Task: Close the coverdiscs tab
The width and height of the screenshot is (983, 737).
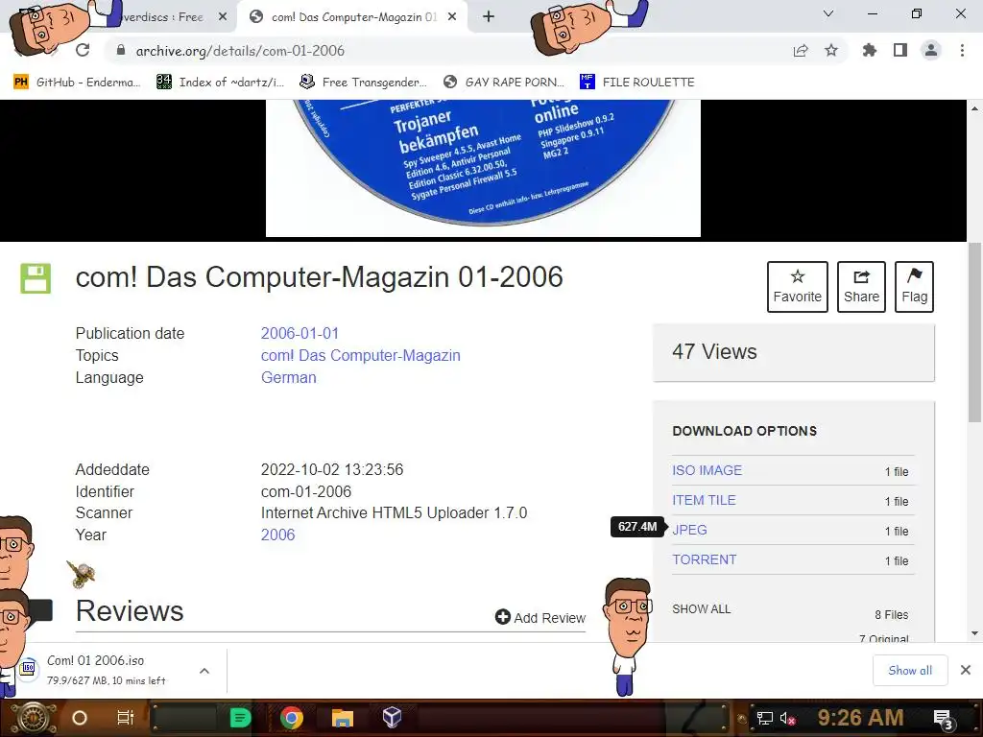Action: (223, 17)
